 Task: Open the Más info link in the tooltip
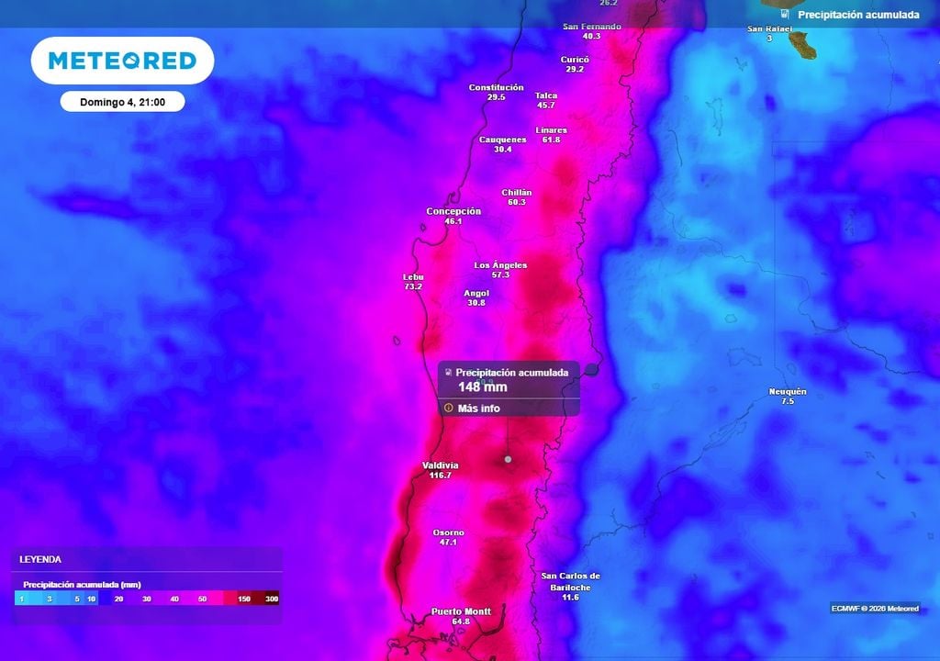tap(478, 409)
